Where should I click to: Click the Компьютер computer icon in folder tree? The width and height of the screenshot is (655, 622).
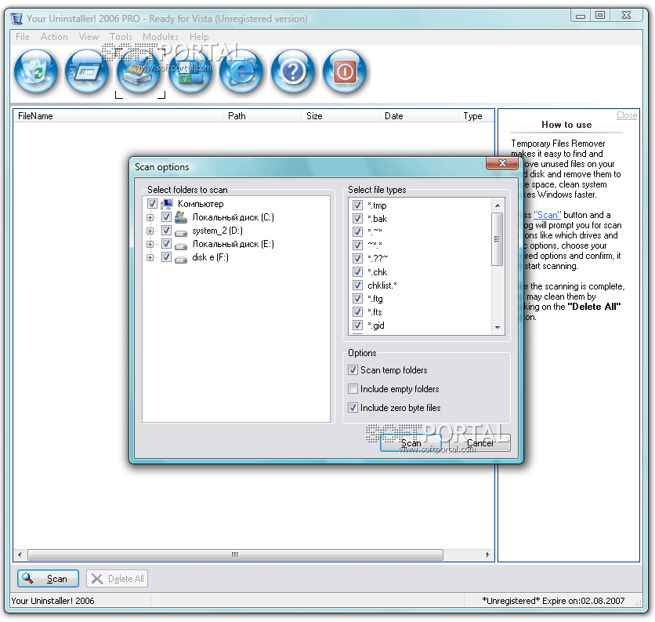click(167, 204)
